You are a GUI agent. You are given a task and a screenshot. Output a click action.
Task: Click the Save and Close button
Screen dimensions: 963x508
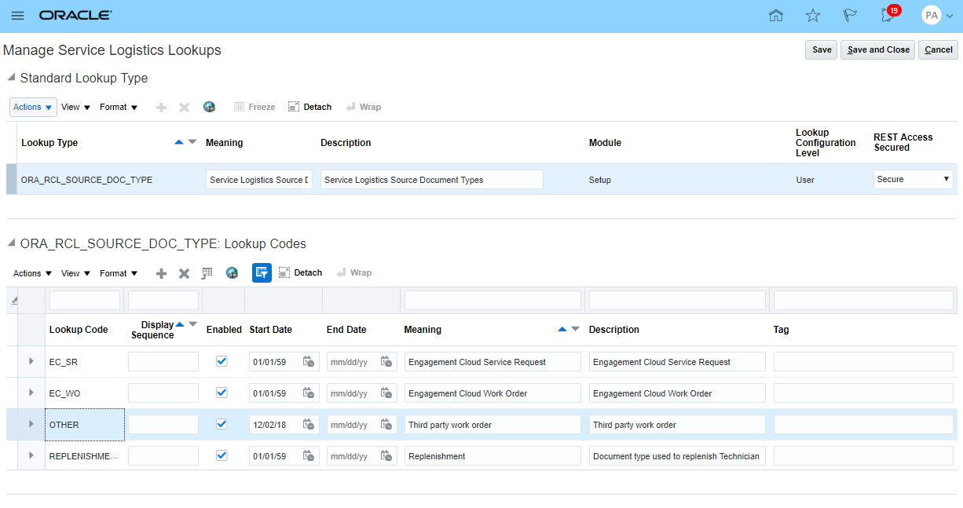pos(877,49)
